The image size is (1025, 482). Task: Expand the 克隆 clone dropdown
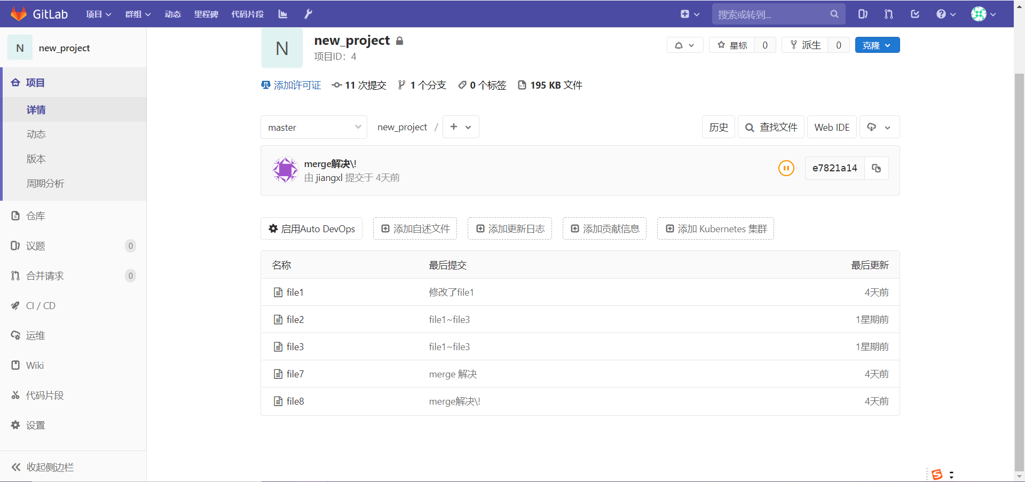tap(877, 45)
